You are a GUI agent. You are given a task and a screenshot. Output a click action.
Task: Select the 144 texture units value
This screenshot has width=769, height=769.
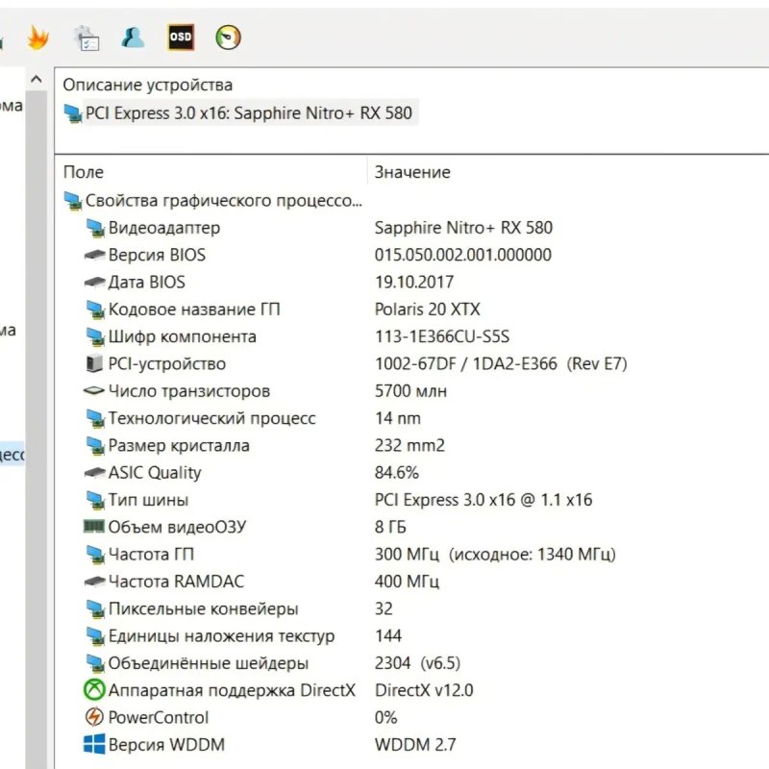pos(388,636)
